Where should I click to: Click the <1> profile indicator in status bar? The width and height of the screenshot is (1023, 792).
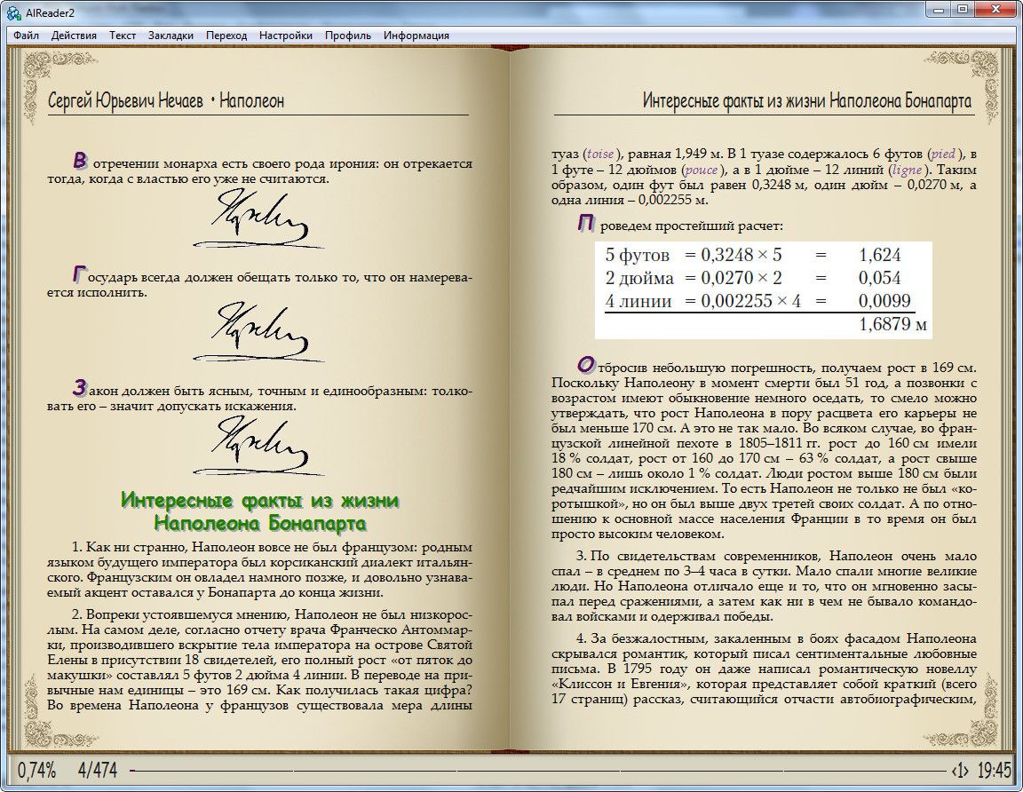tap(959, 770)
